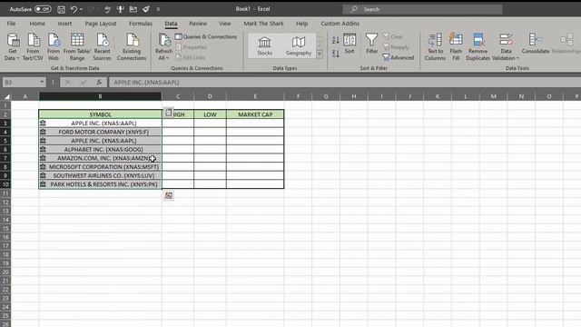Open the Custom Addins tab
Screen dimensions: 581x327
click(x=340, y=24)
